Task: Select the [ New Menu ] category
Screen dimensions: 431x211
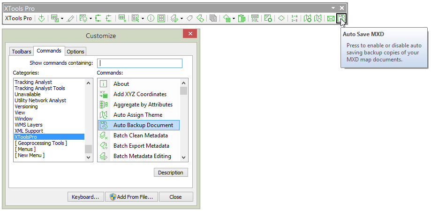Action: (30, 155)
